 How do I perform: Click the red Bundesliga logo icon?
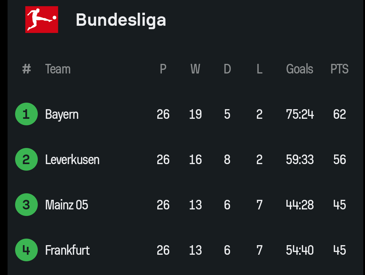tap(42, 20)
